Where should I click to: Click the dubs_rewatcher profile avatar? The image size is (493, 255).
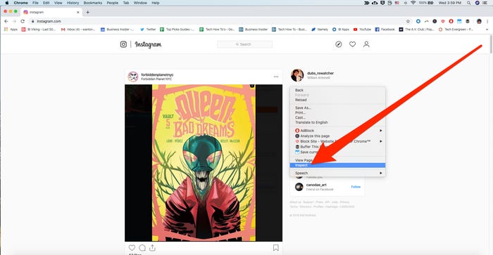(x=297, y=75)
